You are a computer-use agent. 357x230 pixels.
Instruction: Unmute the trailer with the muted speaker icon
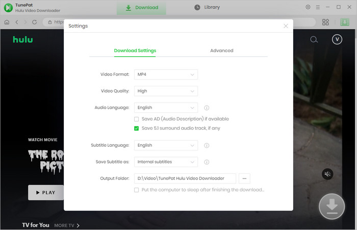click(x=327, y=174)
